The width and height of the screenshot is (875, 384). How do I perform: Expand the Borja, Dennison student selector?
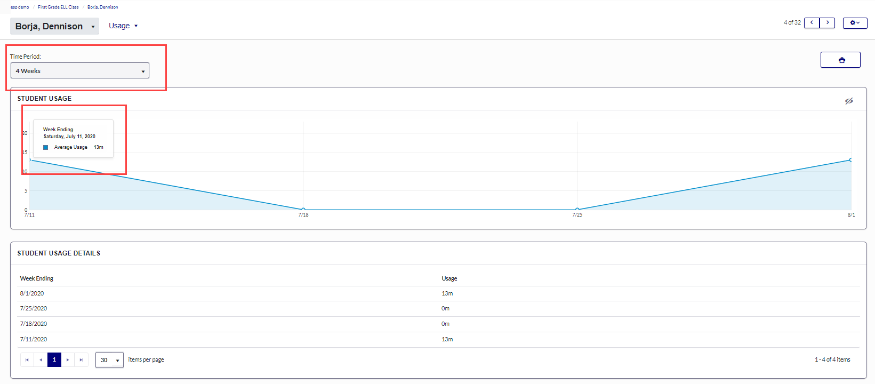(54, 26)
